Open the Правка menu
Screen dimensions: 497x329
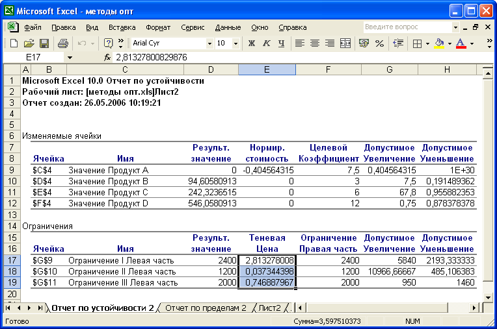63,27
